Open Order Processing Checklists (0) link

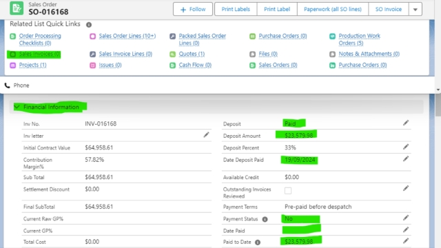point(40,39)
